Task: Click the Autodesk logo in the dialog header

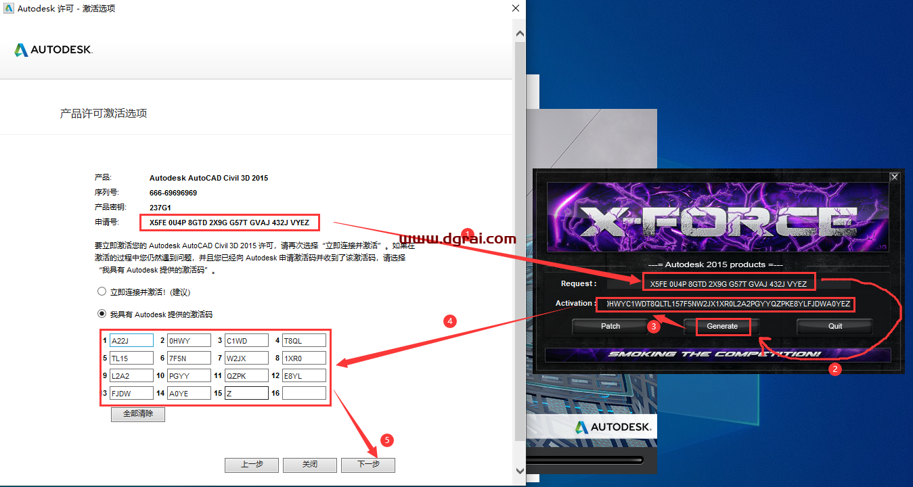Action: tap(53, 50)
